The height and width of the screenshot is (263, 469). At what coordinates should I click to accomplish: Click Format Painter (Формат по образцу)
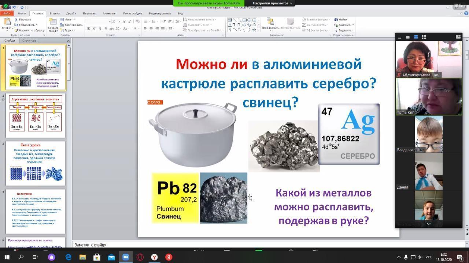pos(29,30)
